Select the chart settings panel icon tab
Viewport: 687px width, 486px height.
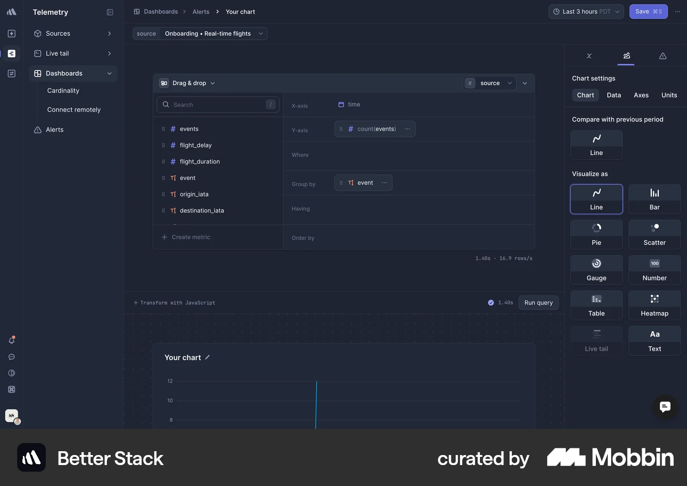tap(626, 56)
